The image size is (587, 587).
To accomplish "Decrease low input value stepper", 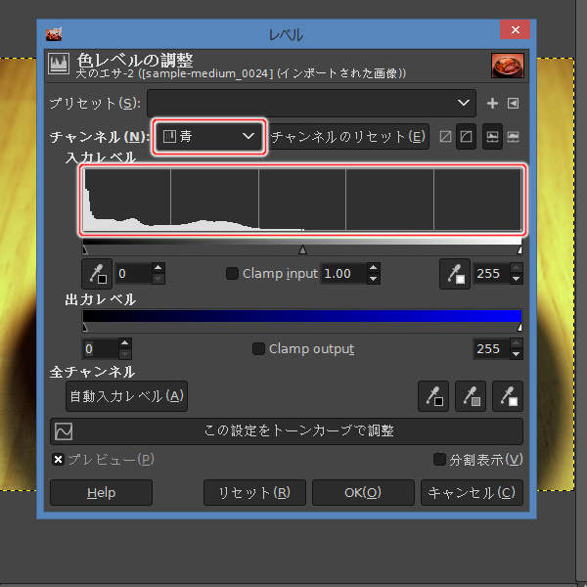I will [x=158, y=279].
